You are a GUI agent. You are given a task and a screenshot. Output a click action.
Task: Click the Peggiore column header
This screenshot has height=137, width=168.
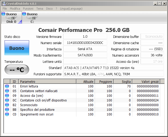[104, 81]
